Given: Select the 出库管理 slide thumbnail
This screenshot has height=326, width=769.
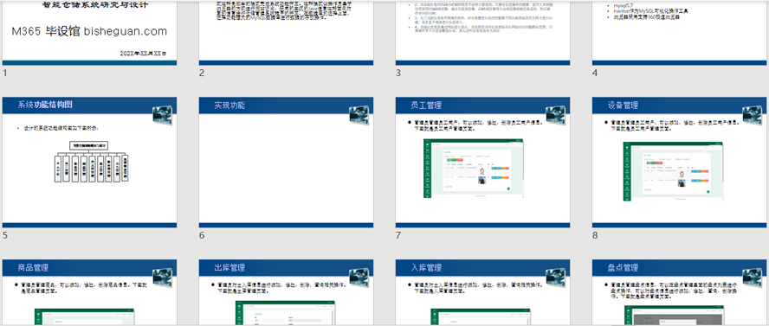Looking at the screenshot, I should (x=287, y=293).
